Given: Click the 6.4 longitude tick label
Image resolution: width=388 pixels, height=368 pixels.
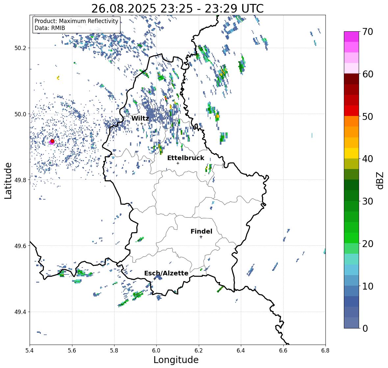Looking at the screenshot, I should click(x=241, y=351).
